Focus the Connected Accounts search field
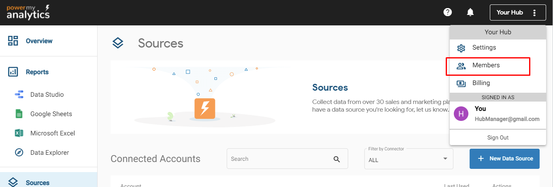 (279, 159)
